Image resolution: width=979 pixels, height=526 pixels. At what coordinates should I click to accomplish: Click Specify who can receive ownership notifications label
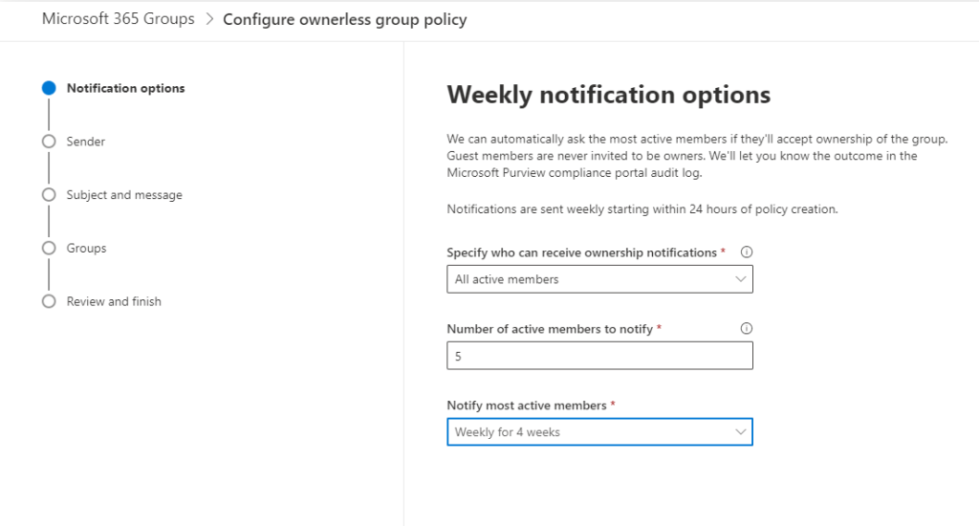[581, 252]
